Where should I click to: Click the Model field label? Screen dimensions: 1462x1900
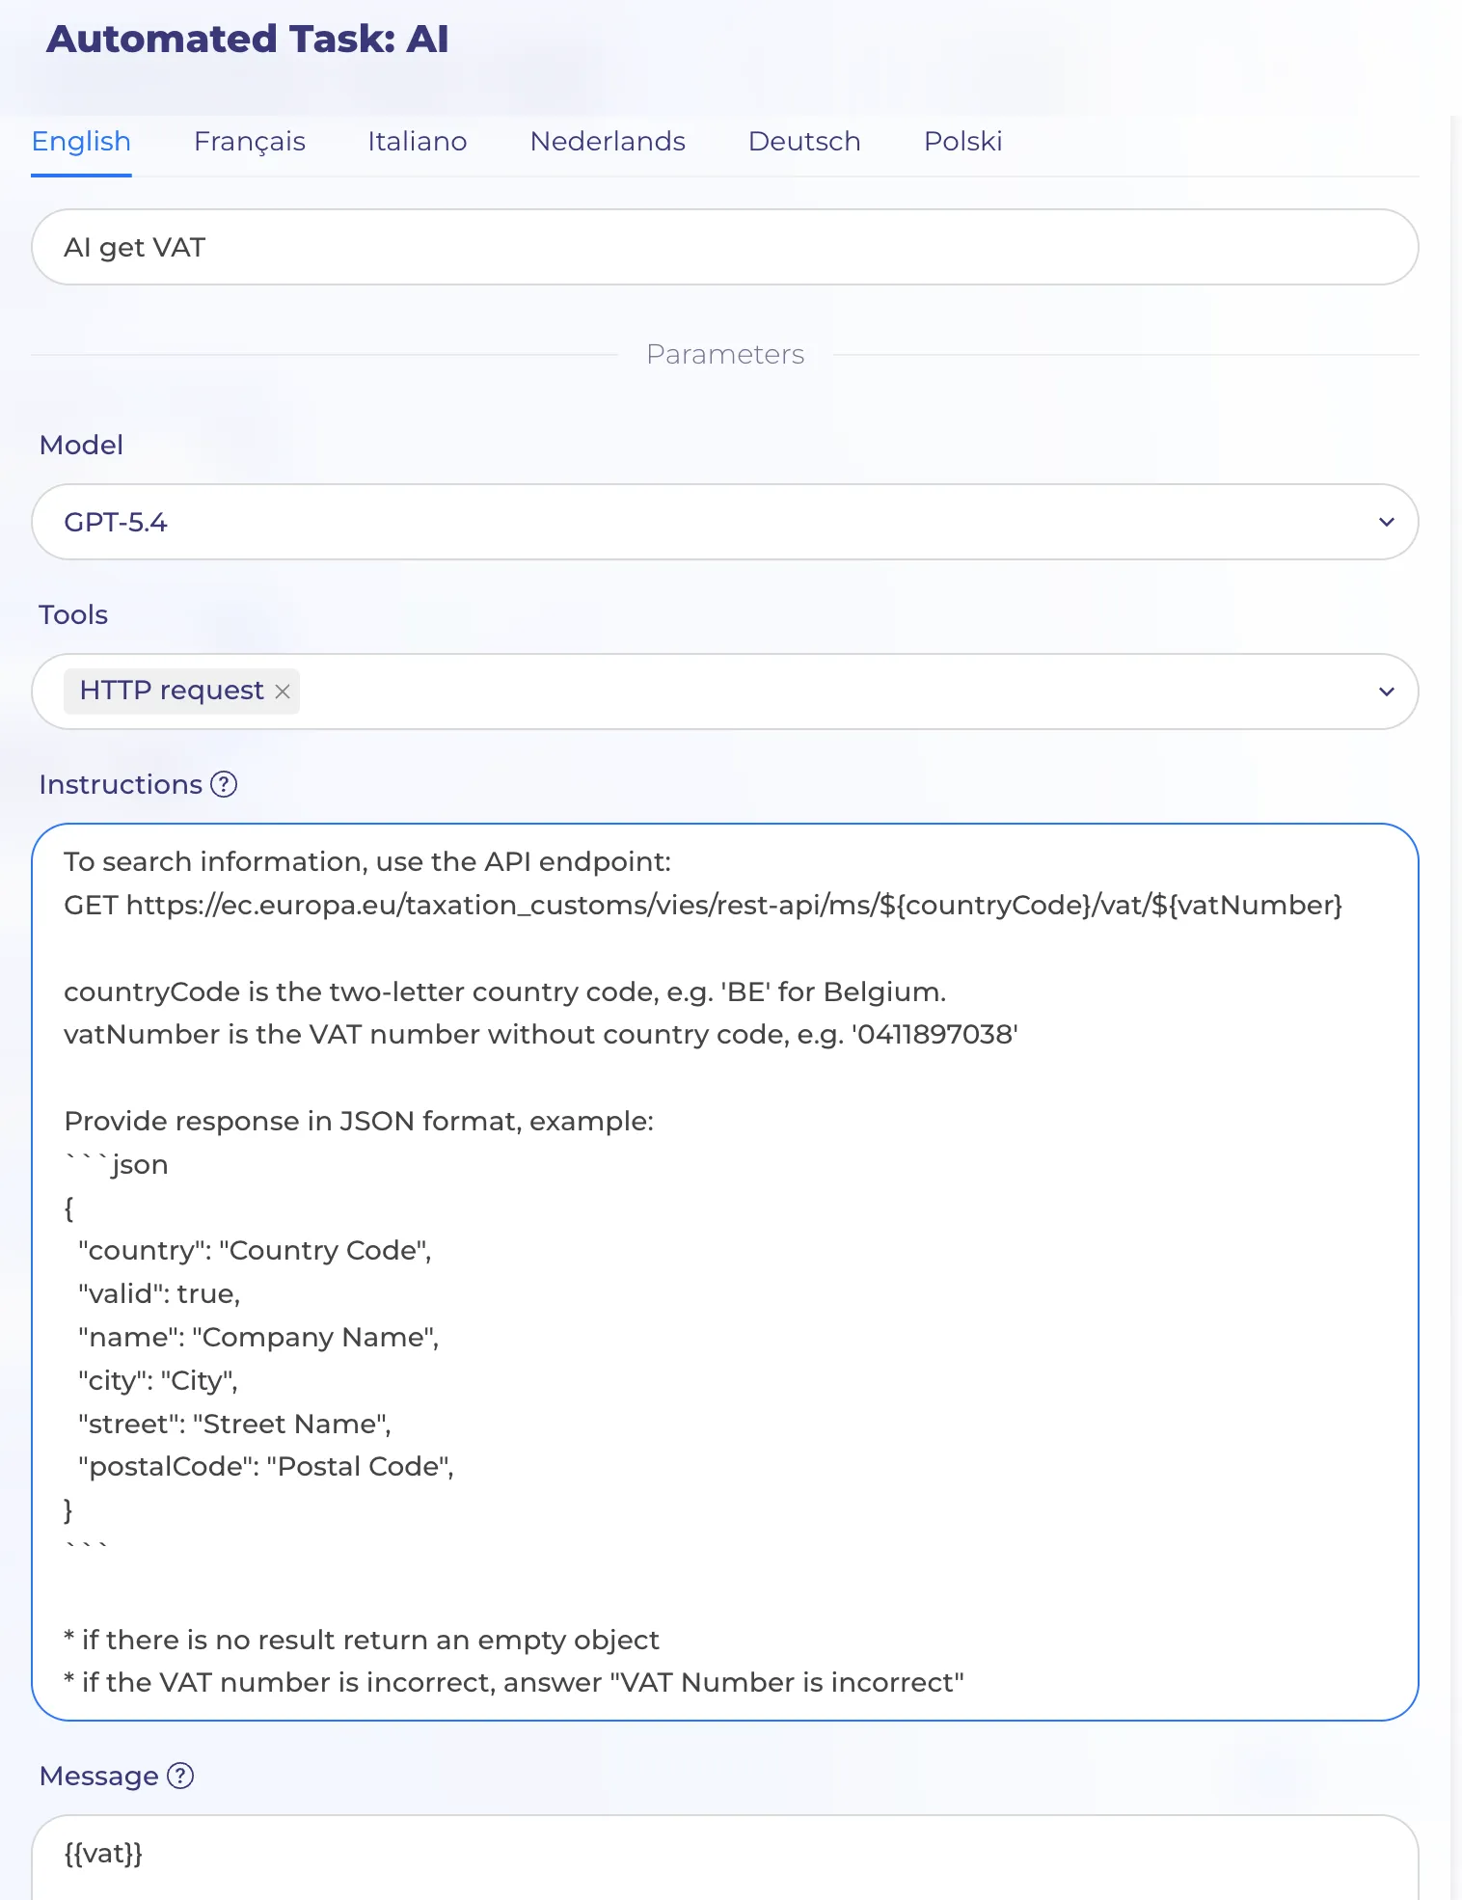click(x=81, y=445)
